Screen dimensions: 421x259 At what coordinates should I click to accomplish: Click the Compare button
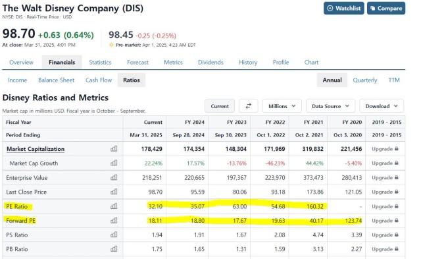(x=386, y=9)
